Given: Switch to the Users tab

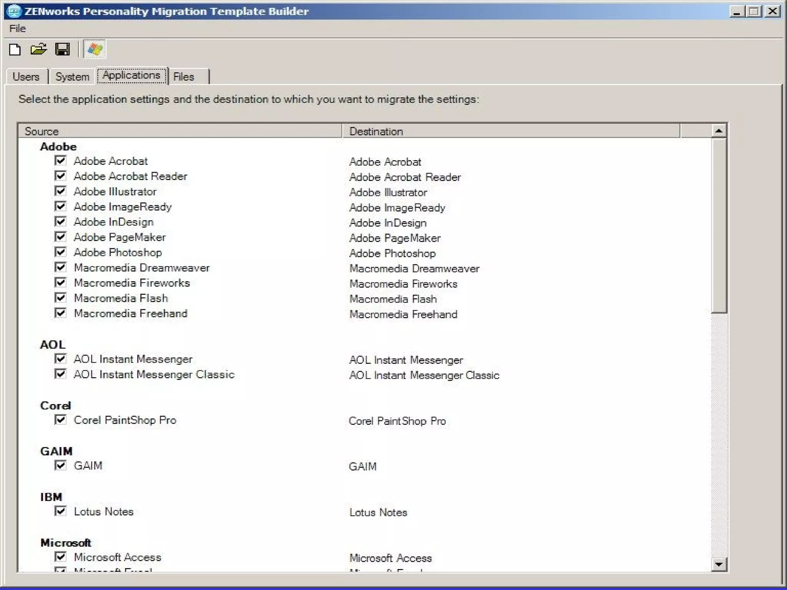Looking at the screenshot, I should [26, 76].
